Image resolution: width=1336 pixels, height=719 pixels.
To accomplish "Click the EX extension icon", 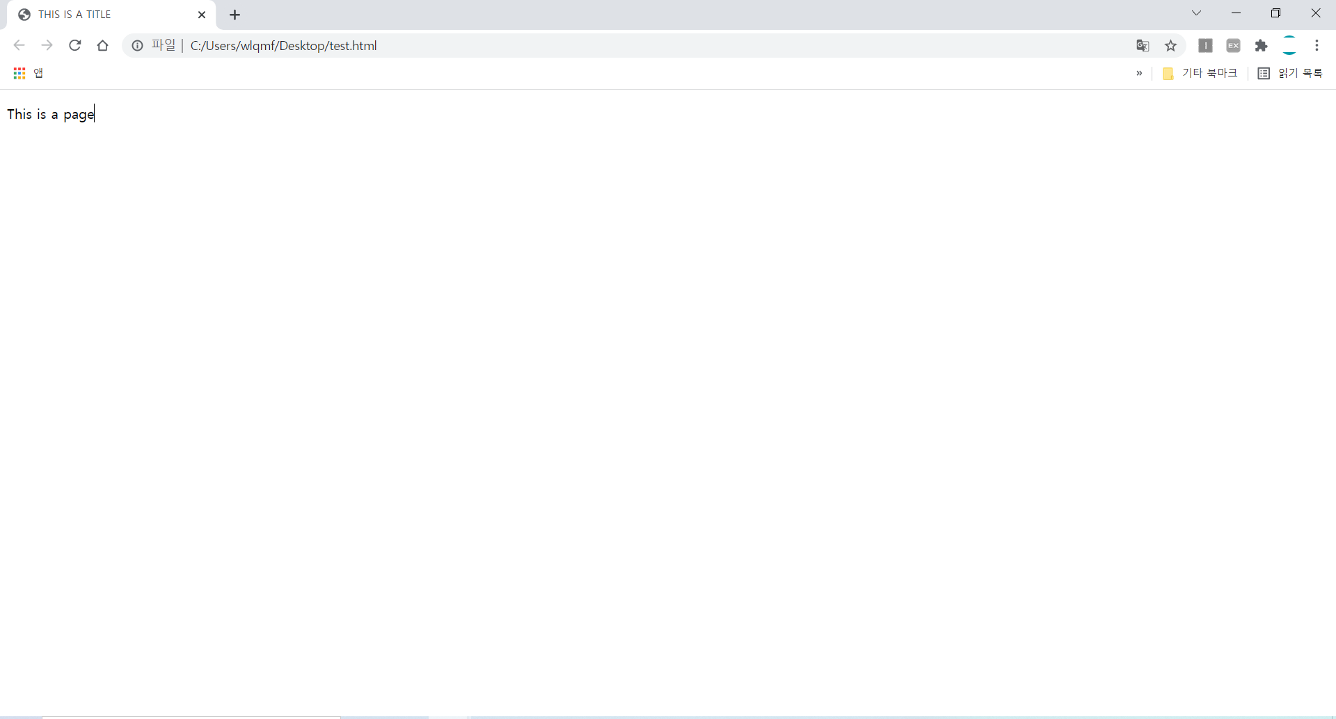I will pos(1234,45).
